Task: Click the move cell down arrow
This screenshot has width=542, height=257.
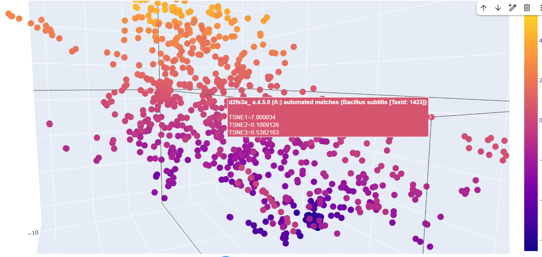Action: click(498, 8)
